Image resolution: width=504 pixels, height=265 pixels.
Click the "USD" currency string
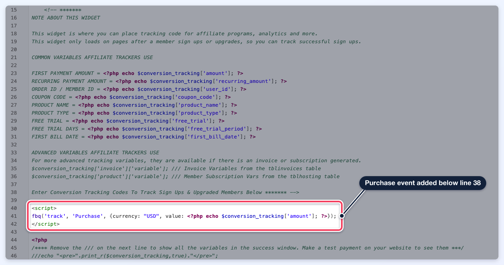pos(151,216)
